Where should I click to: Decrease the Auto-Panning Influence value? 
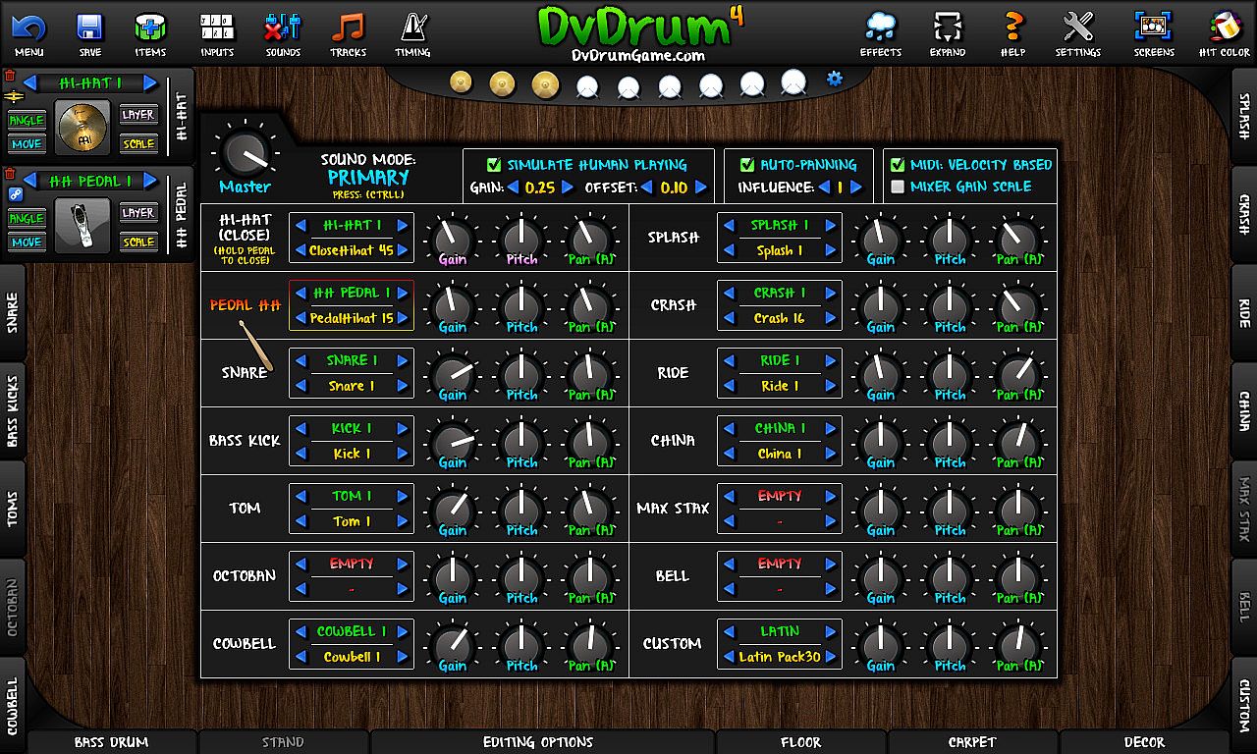(826, 188)
